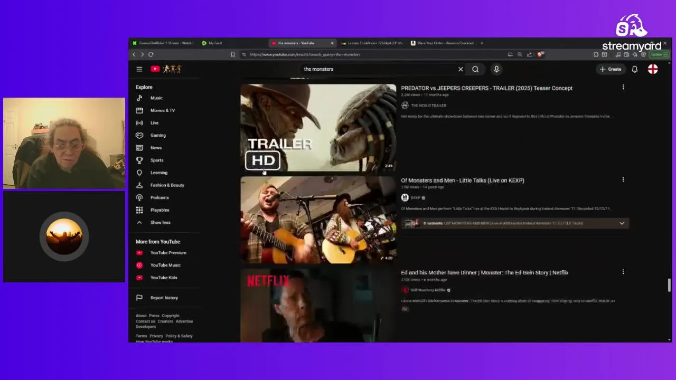Go back with the browser back arrow
Viewport: 676px width, 380px height.
coord(134,54)
